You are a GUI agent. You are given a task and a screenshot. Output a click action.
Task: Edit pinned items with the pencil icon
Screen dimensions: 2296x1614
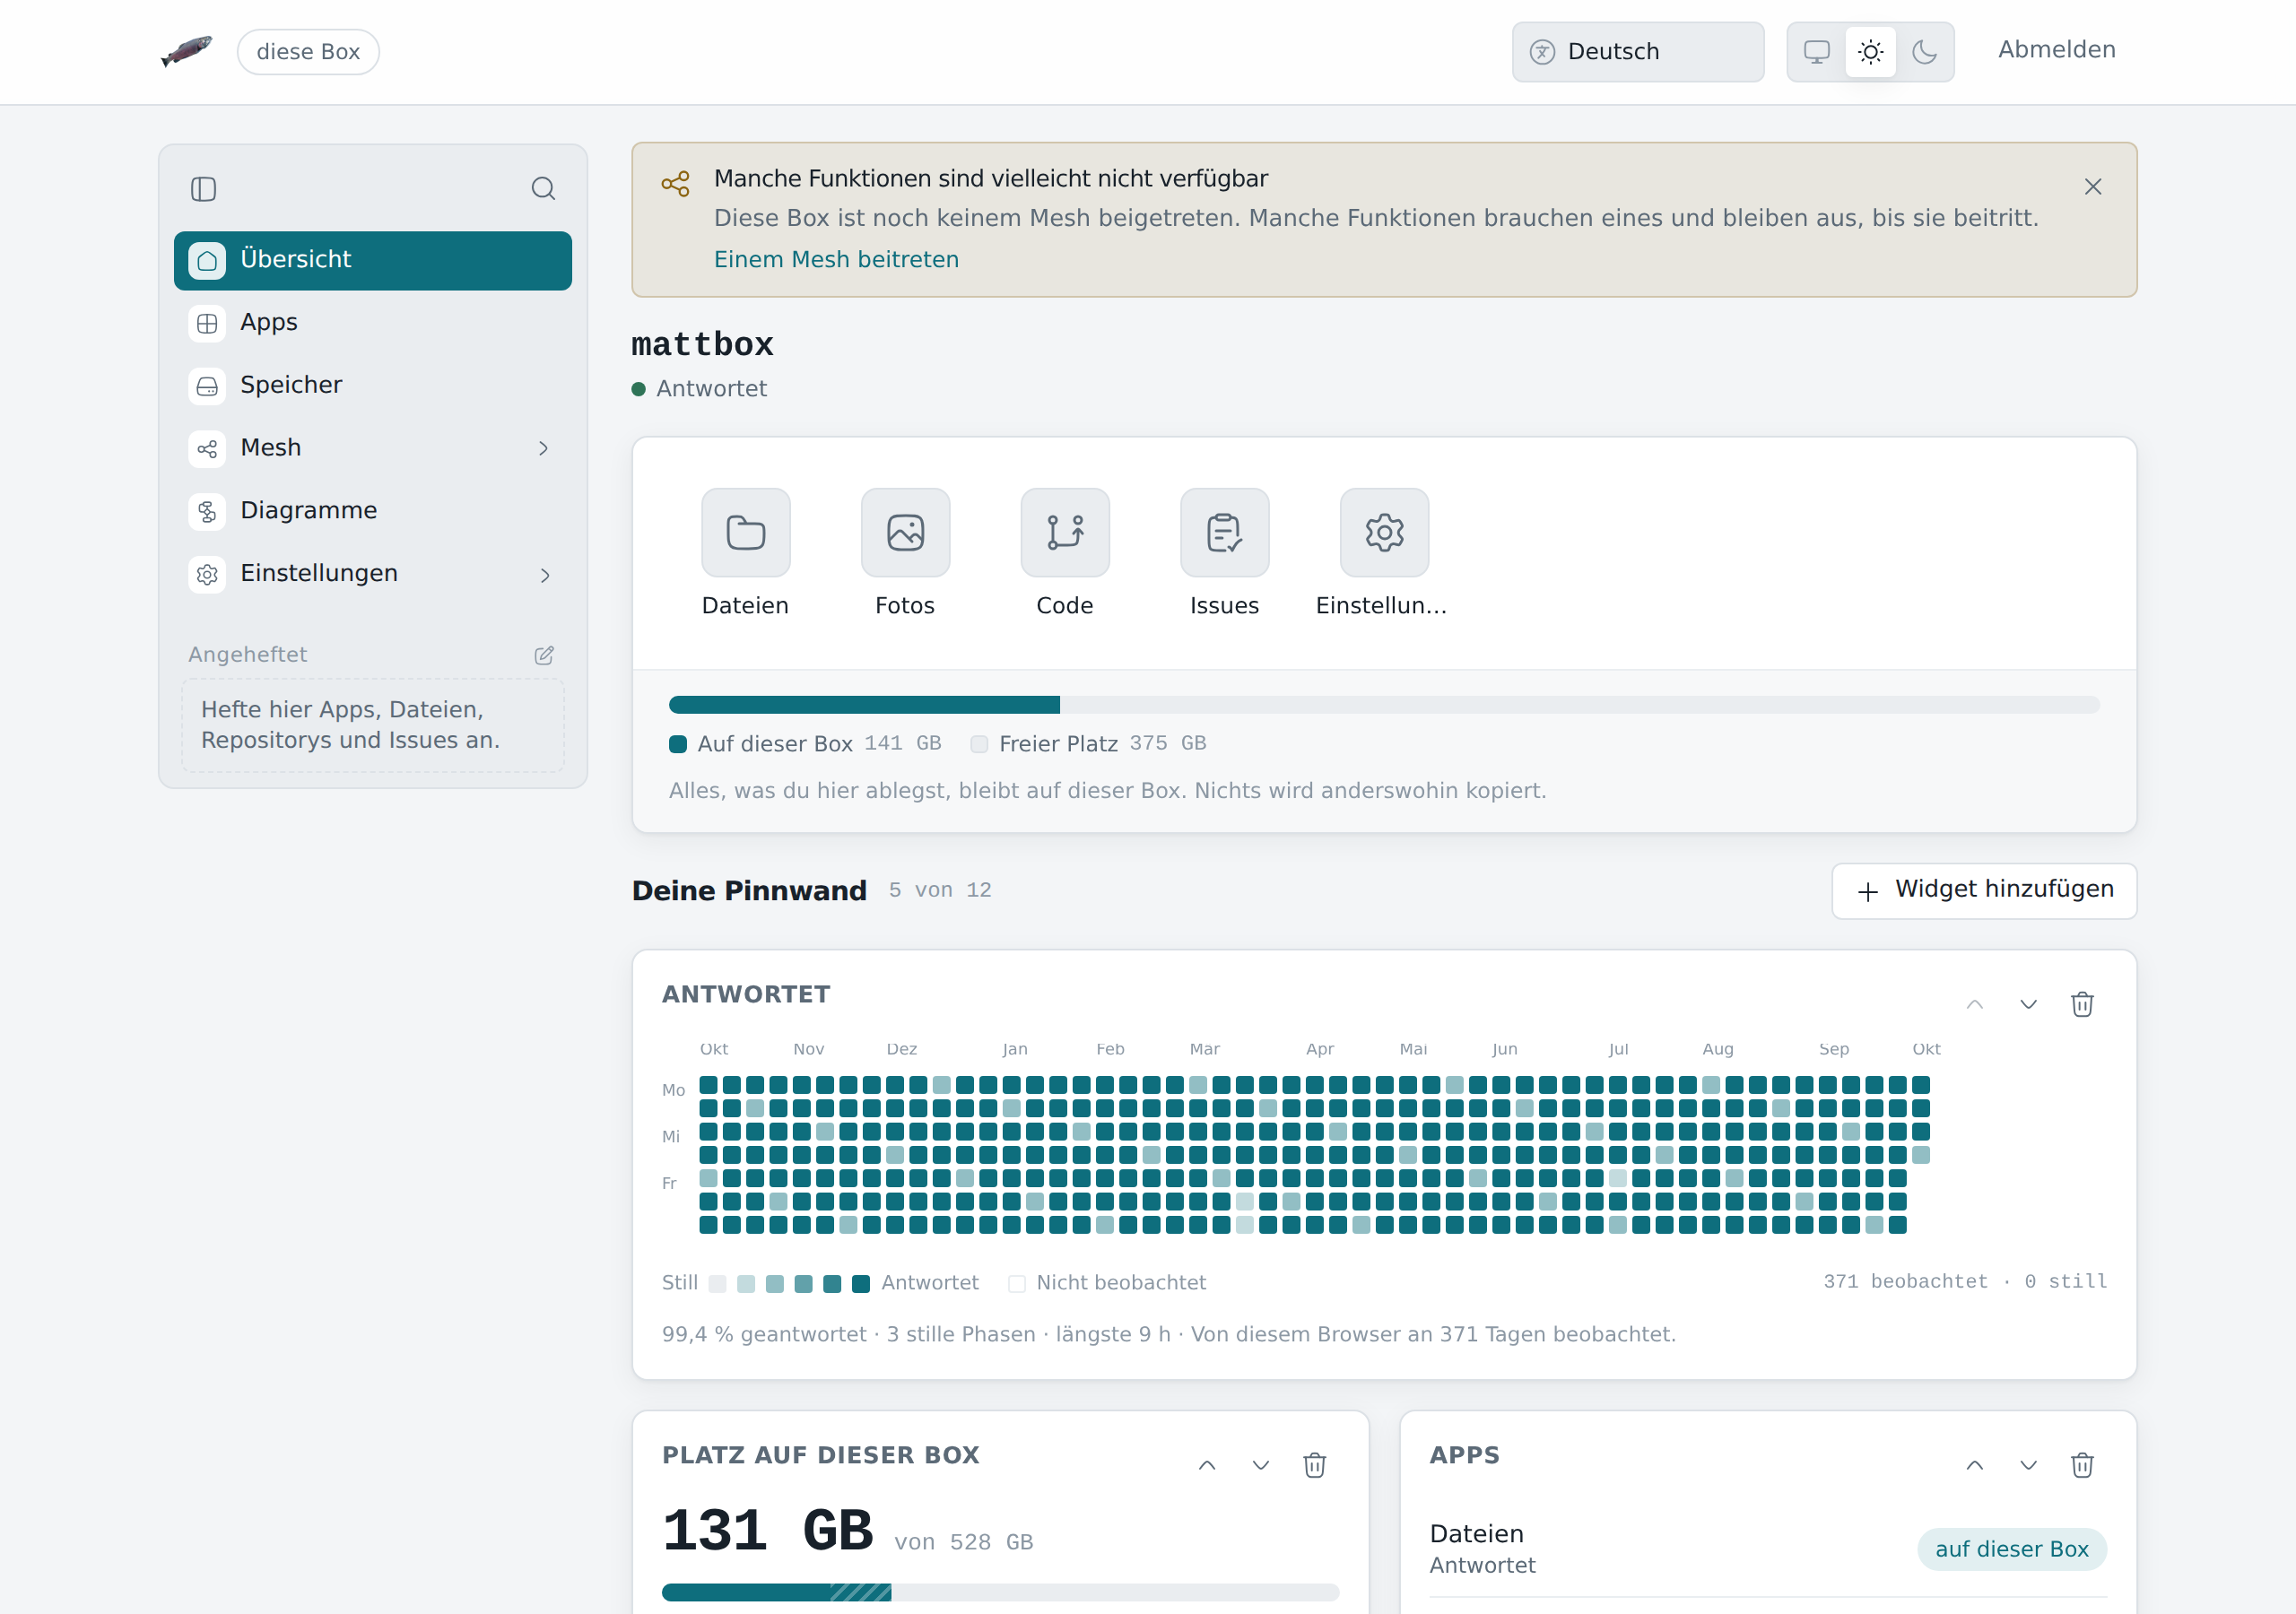(x=544, y=655)
